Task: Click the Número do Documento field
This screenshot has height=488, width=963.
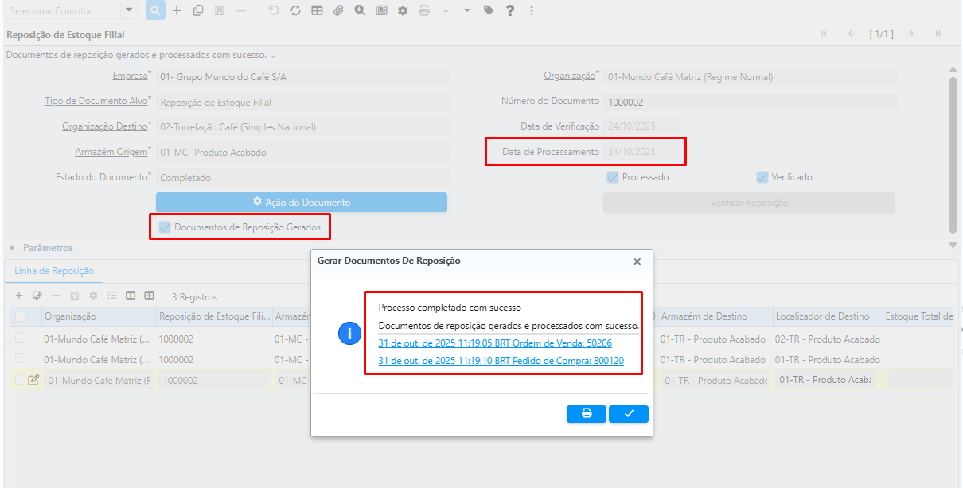Action: [749, 102]
